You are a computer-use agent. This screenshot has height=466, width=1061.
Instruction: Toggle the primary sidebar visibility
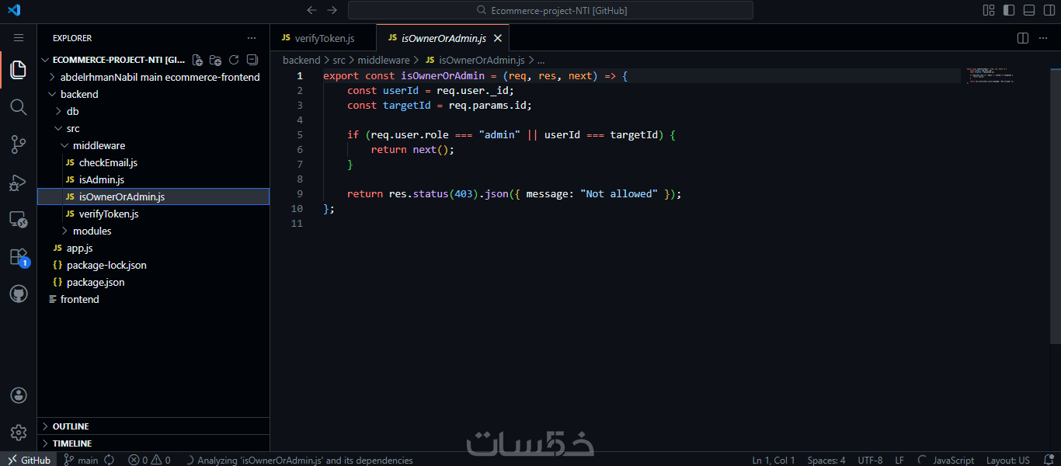1009,10
